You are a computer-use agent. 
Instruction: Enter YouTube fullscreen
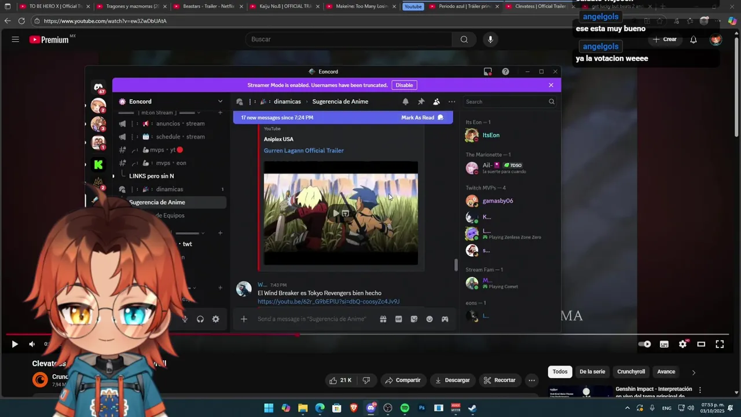point(720,344)
